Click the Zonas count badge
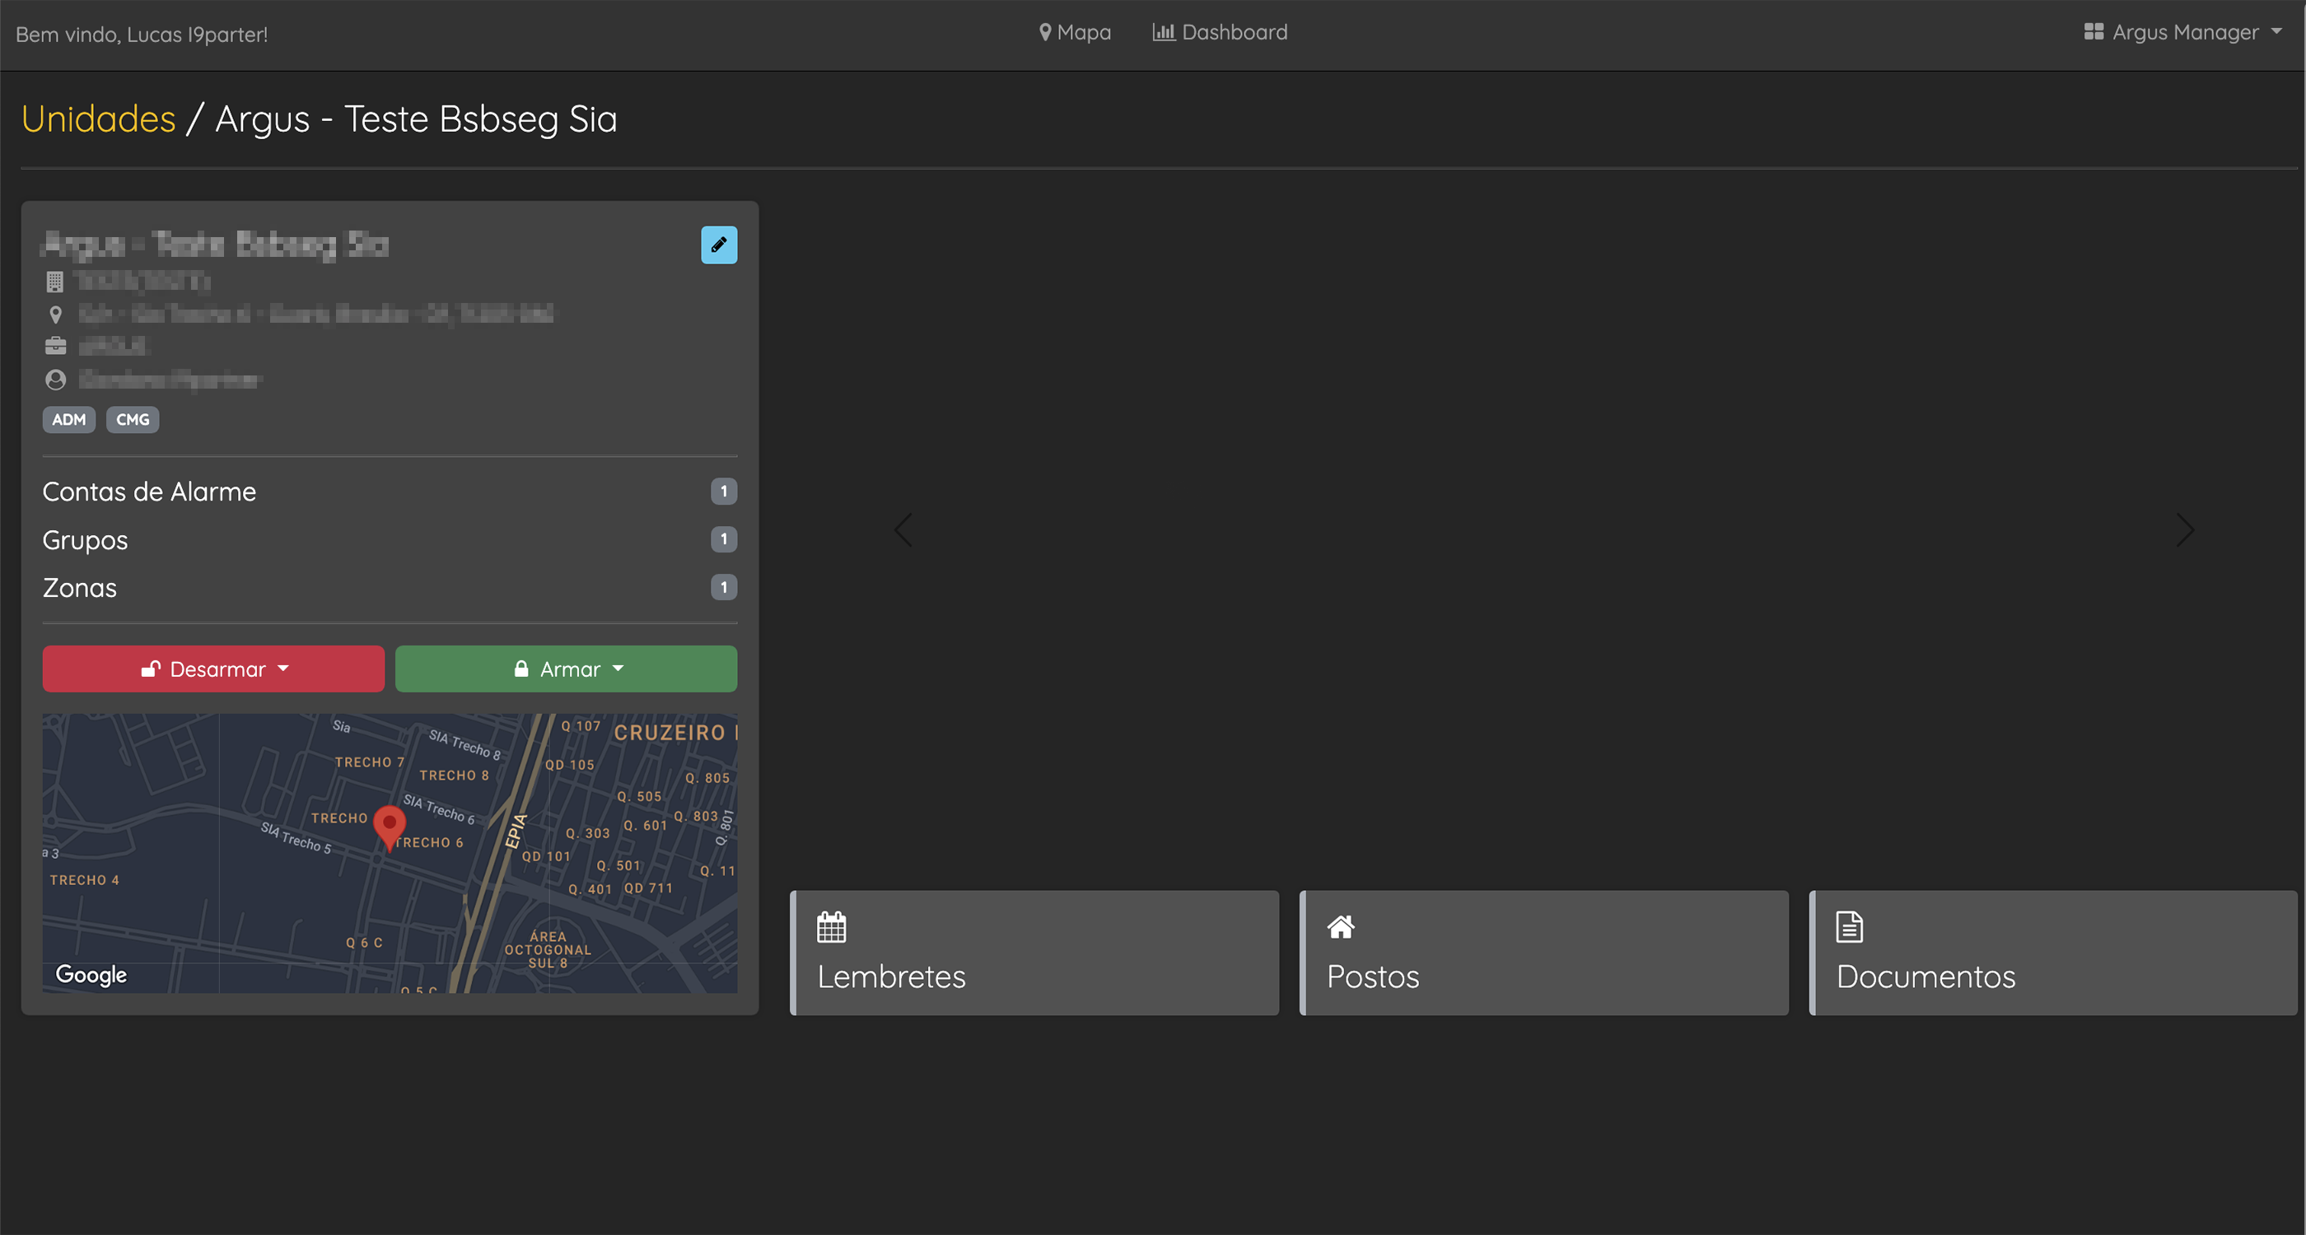The height and width of the screenshot is (1235, 2306). [723, 587]
